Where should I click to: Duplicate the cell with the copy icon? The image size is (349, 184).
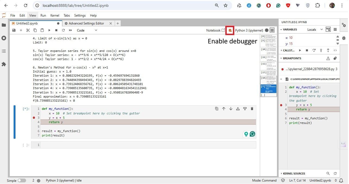point(217,109)
